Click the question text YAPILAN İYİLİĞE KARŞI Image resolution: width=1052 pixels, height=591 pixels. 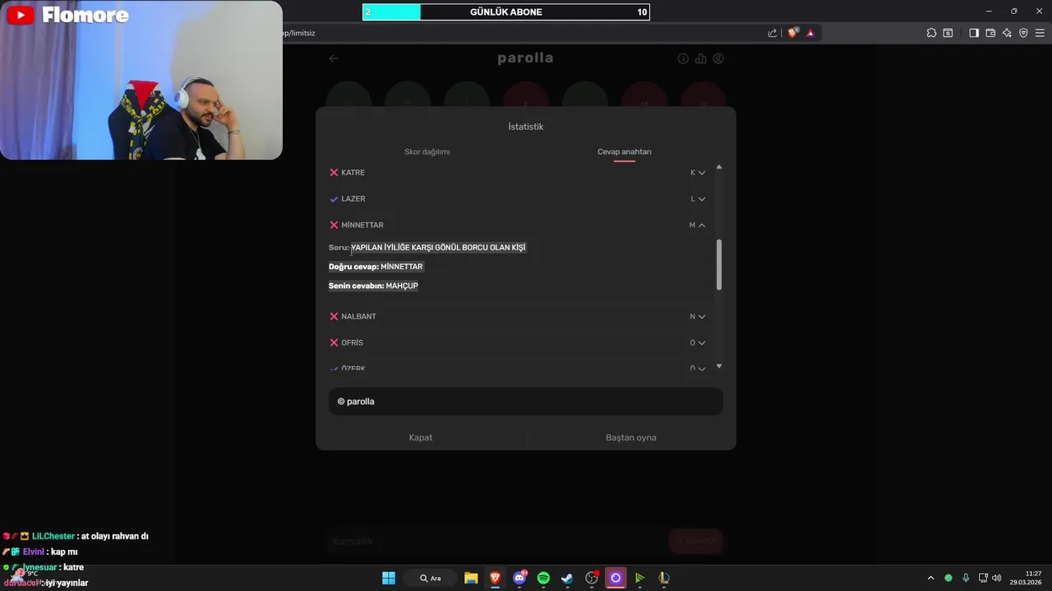coord(438,247)
